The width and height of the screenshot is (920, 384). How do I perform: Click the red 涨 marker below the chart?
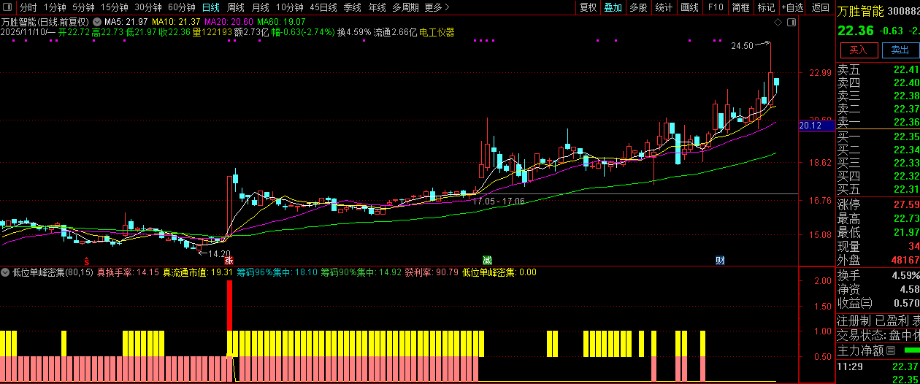coord(229,260)
